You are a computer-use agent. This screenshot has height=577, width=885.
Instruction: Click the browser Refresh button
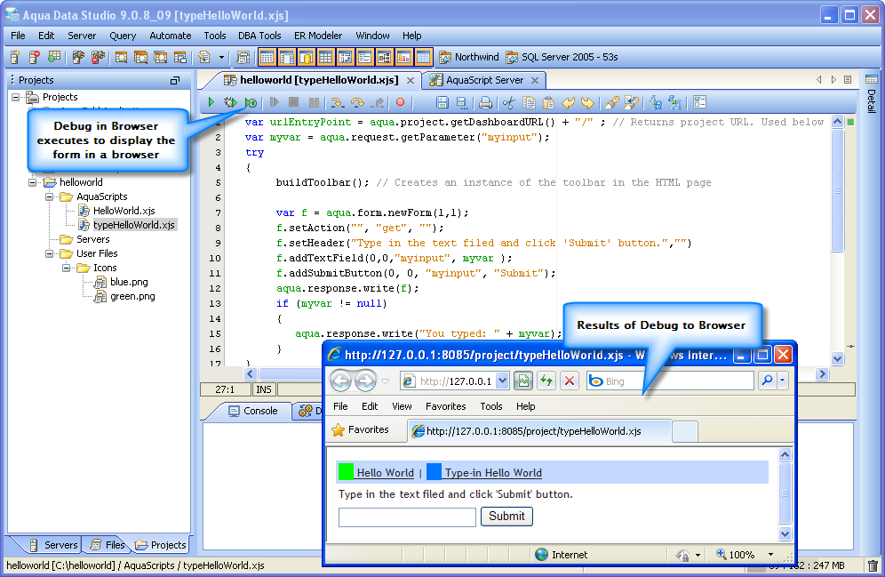pyautogui.click(x=546, y=381)
